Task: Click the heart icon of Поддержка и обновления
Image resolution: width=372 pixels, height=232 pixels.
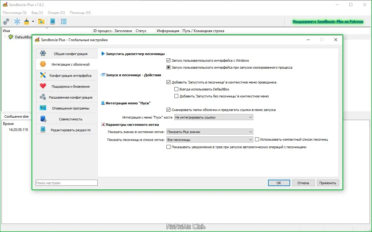Action: (x=43, y=86)
